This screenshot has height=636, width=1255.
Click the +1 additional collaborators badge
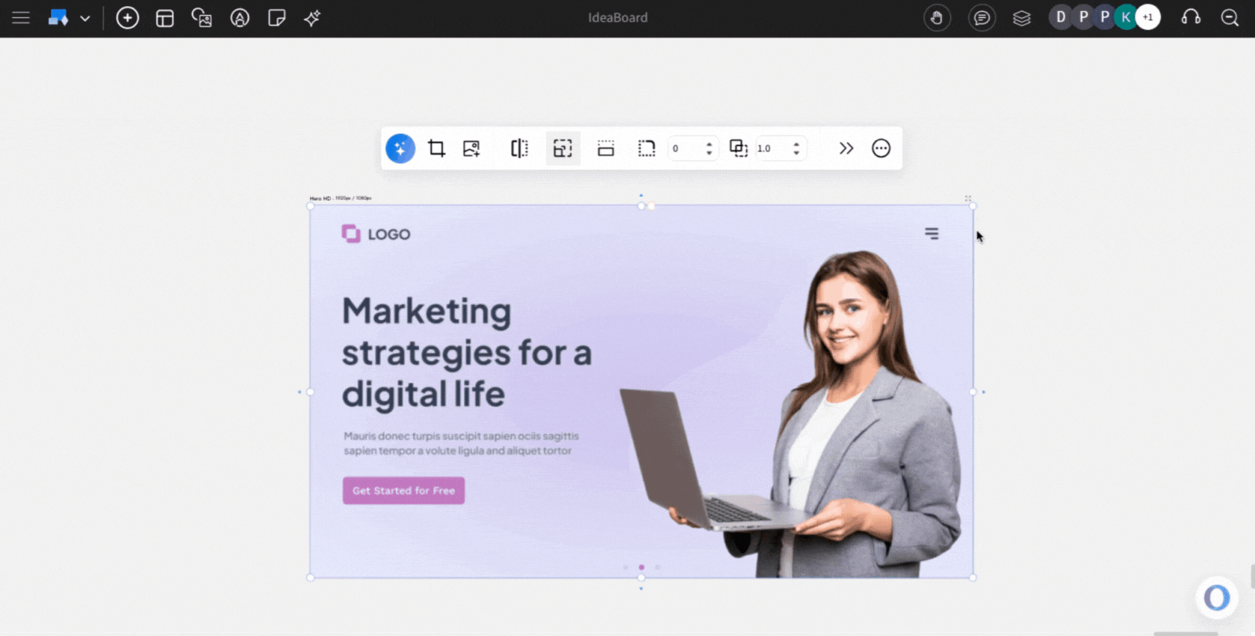[1148, 17]
